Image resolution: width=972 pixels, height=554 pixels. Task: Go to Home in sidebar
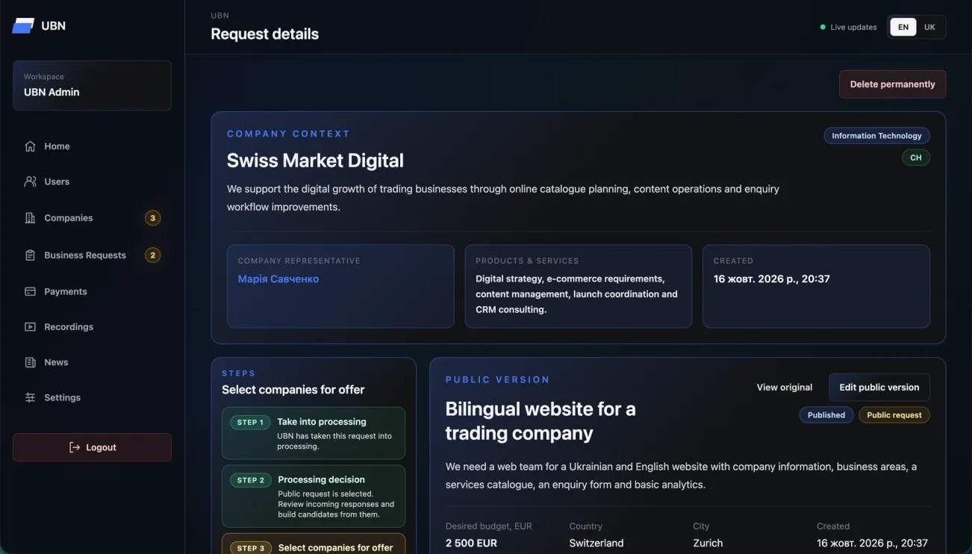click(x=92, y=146)
